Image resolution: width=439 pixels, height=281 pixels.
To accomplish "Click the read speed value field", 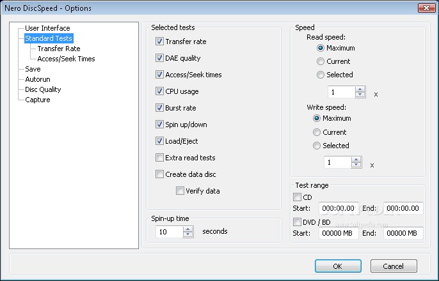I will point(342,92).
